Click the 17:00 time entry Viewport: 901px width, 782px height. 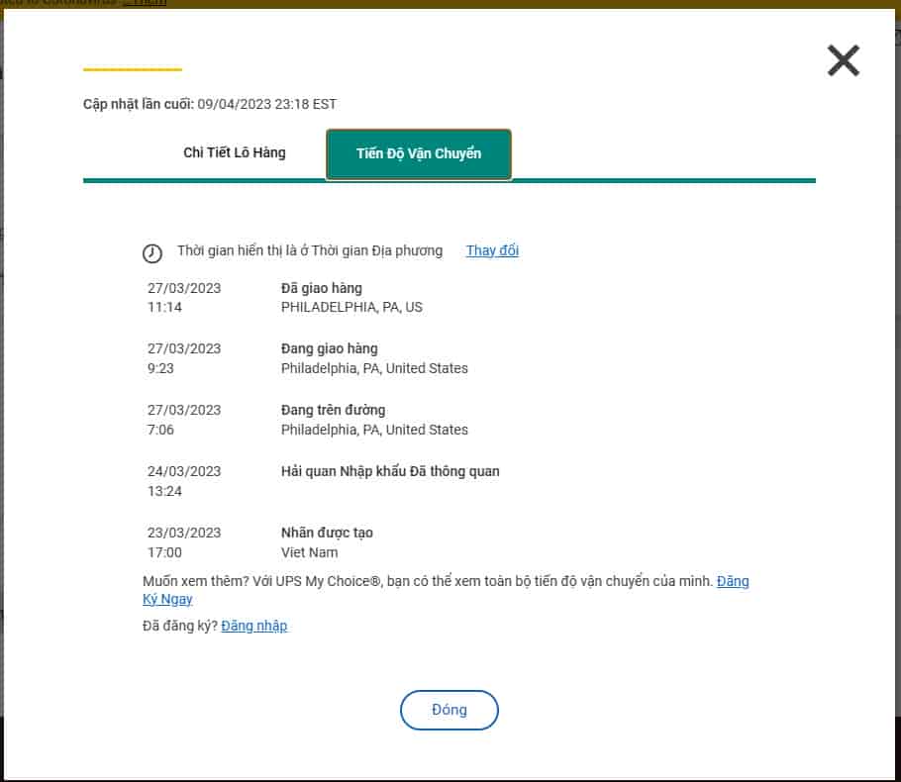click(x=164, y=552)
